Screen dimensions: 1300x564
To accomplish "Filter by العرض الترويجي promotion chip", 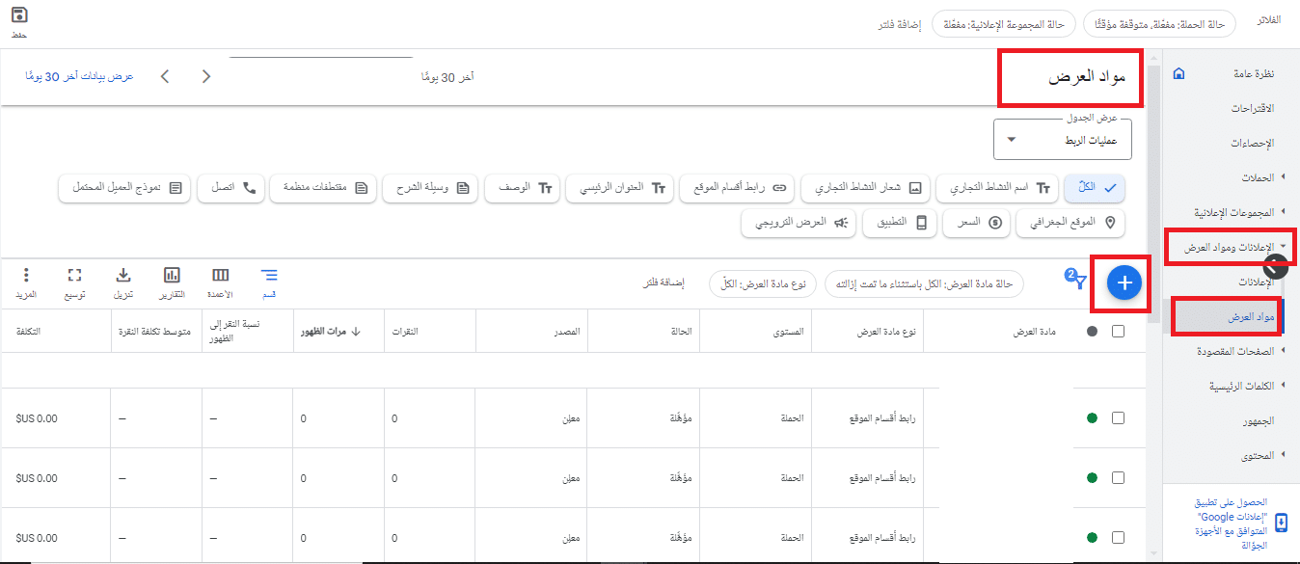I will [x=799, y=223].
